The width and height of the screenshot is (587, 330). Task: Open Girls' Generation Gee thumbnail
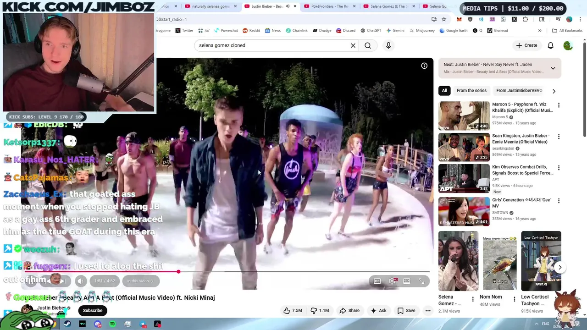464,212
